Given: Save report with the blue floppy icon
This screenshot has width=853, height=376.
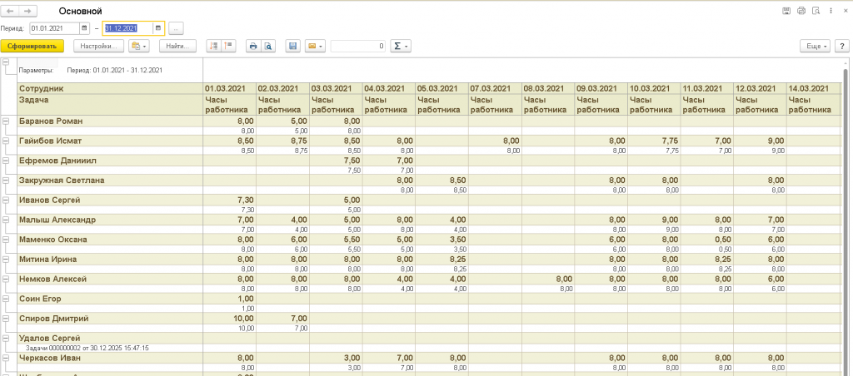Looking at the screenshot, I should (x=292, y=47).
